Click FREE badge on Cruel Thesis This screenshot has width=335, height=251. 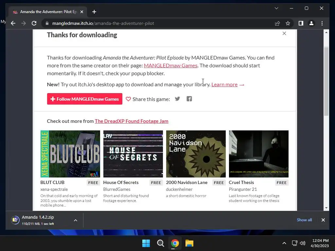[282, 183]
